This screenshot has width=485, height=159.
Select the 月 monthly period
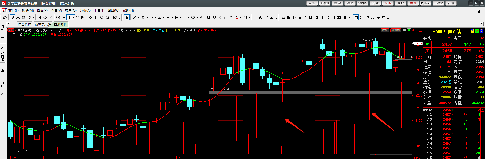tap(373, 17)
